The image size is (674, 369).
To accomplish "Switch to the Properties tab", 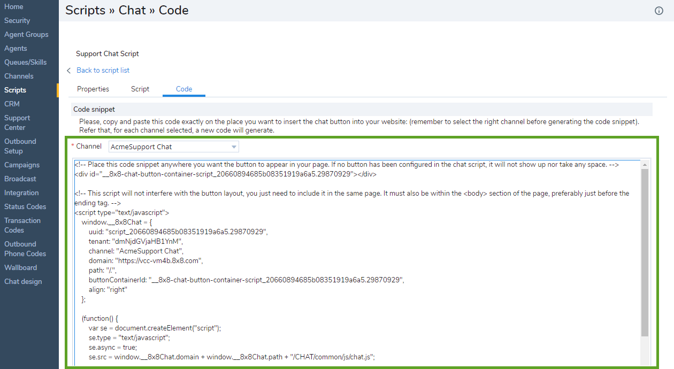I will 93,89.
